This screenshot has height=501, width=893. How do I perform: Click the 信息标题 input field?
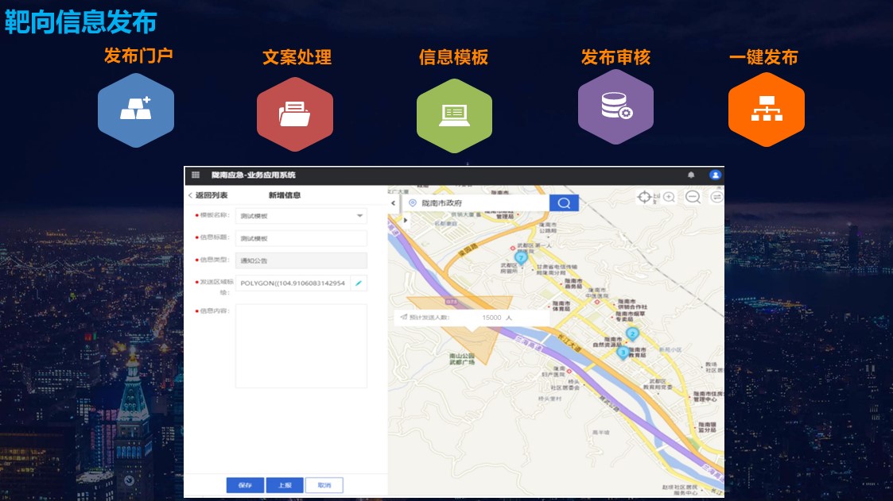(x=301, y=238)
